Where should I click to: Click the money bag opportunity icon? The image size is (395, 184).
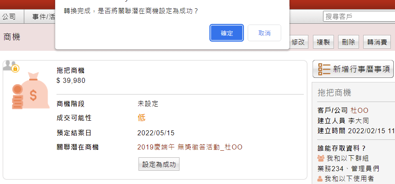31,91
